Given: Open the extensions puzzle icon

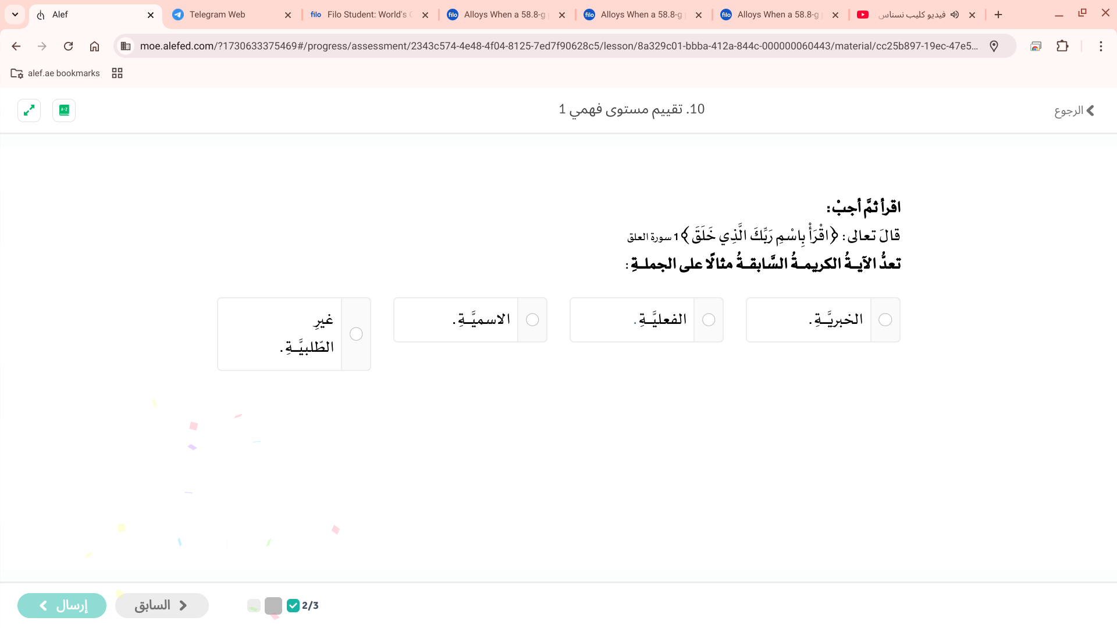Looking at the screenshot, I should tap(1062, 46).
